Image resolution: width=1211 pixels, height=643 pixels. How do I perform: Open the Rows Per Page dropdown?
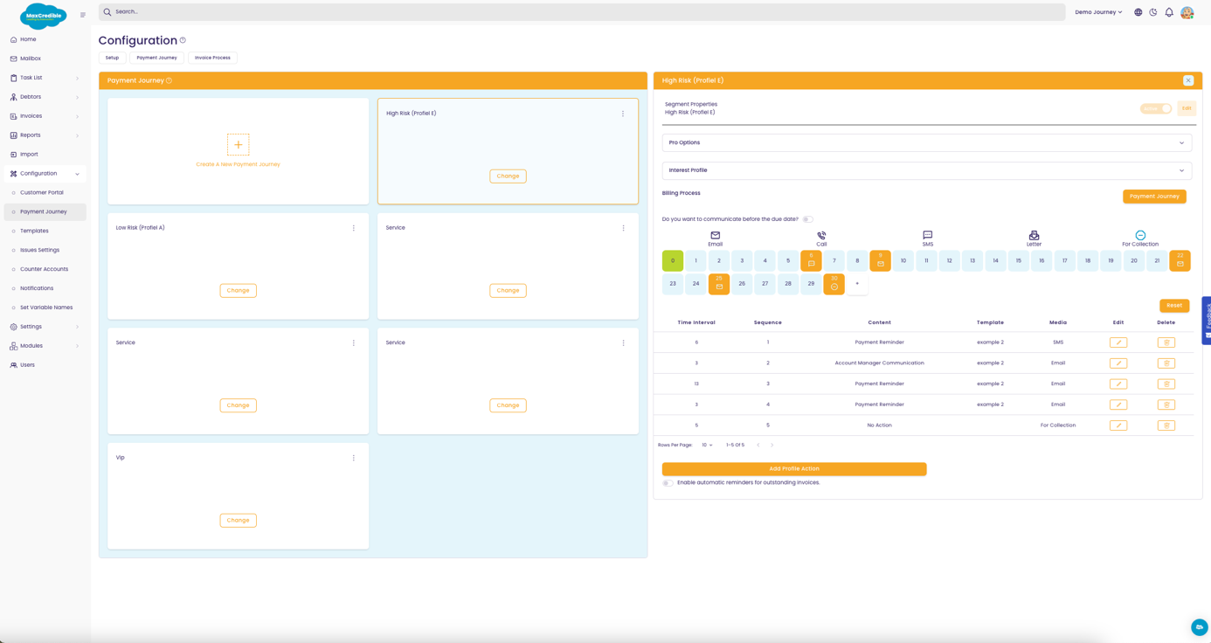coord(707,446)
